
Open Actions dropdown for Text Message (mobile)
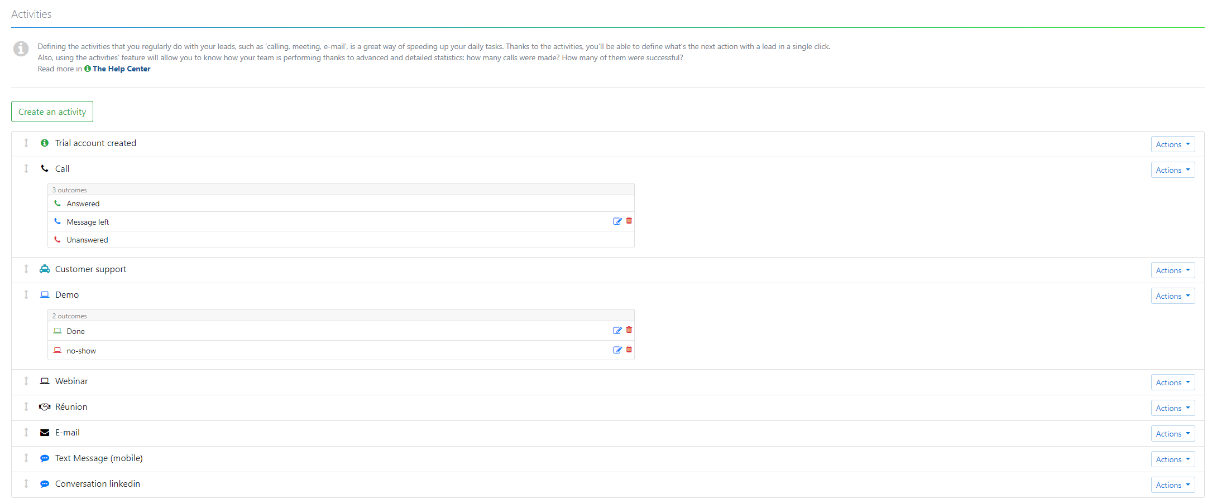[1173, 459]
